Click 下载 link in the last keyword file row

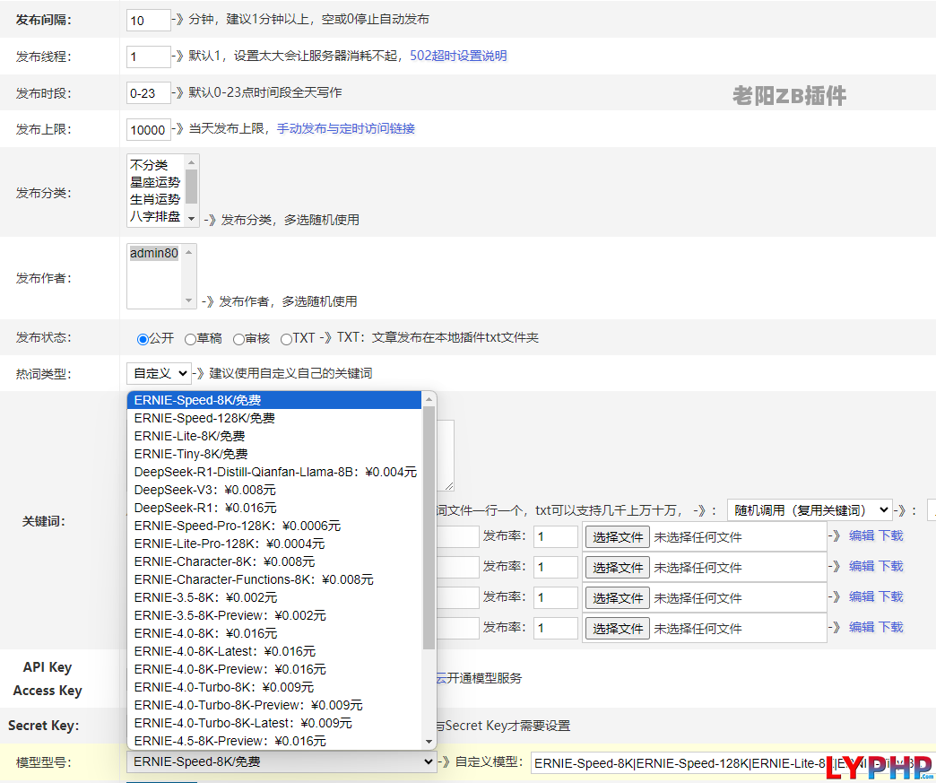pos(890,627)
